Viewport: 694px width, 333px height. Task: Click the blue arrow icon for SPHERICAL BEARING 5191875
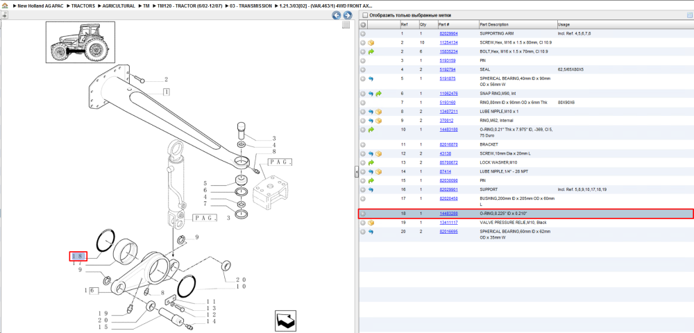click(371, 78)
